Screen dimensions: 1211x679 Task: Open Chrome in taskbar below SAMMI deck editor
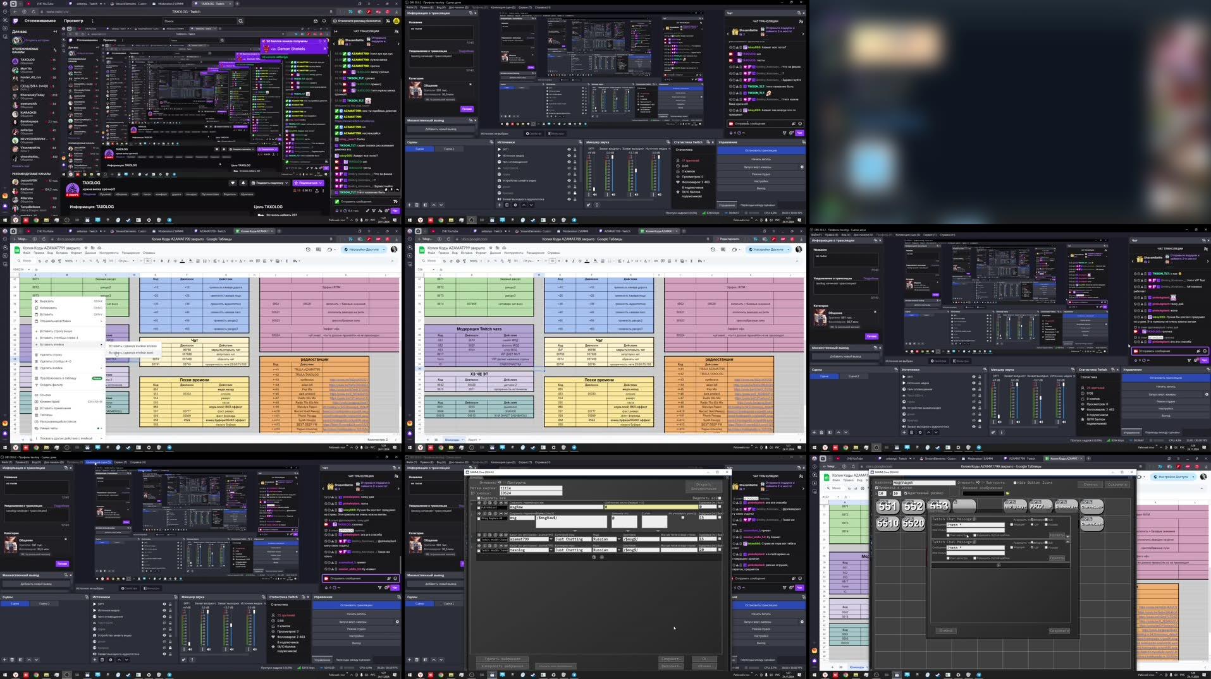(x=845, y=675)
